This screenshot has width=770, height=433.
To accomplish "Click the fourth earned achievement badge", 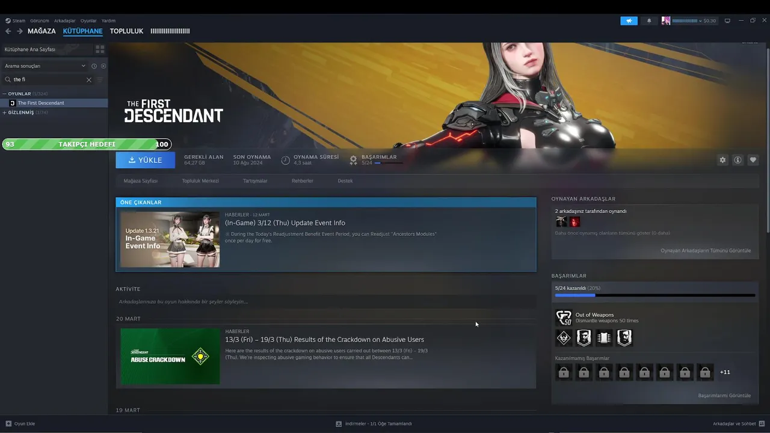I will pos(624,338).
